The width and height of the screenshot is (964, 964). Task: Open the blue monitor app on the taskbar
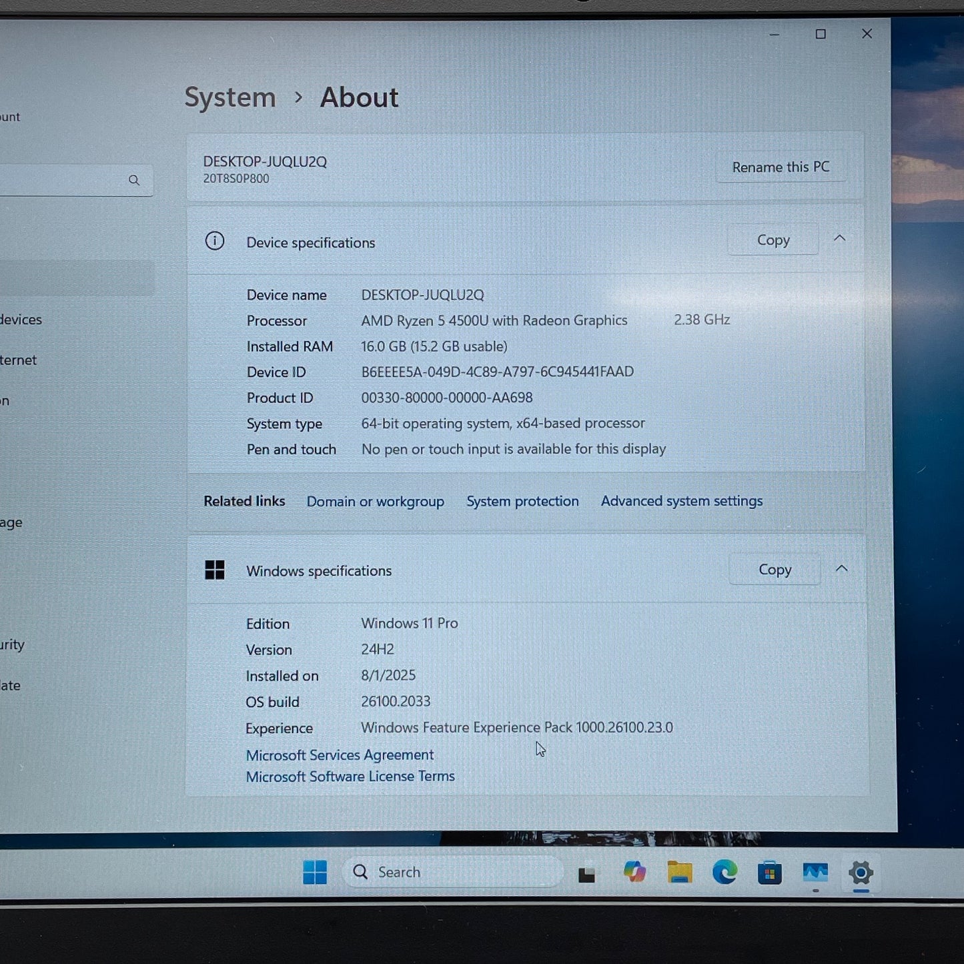(815, 873)
